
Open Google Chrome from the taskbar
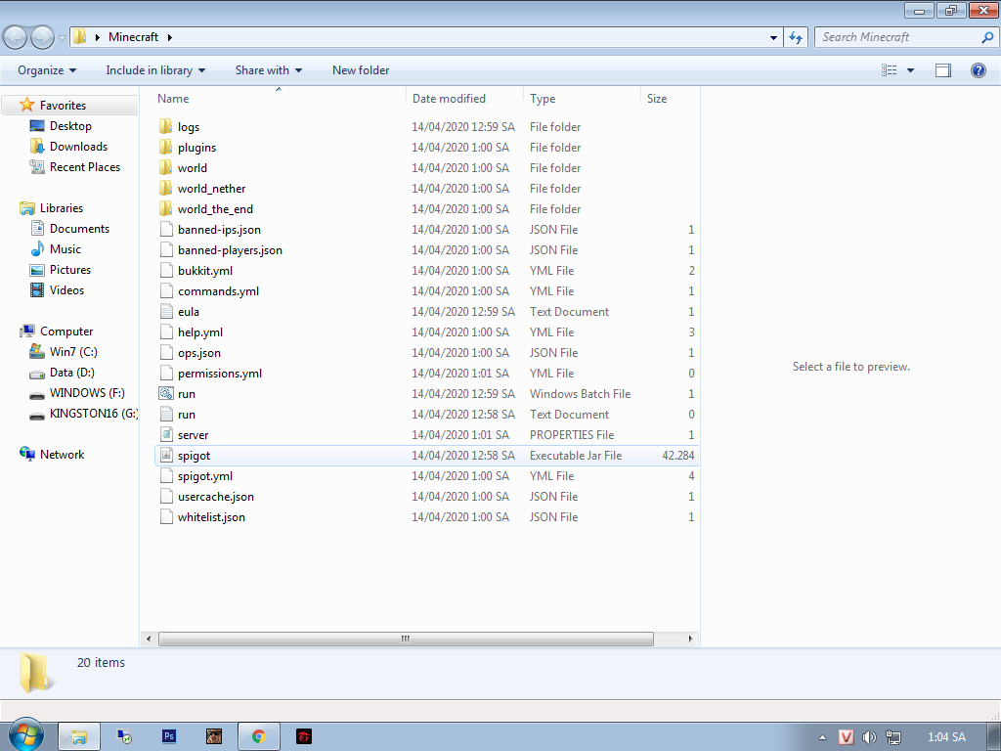[x=258, y=736]
